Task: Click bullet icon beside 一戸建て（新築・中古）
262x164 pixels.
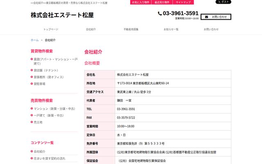Action: pos(32,115)
